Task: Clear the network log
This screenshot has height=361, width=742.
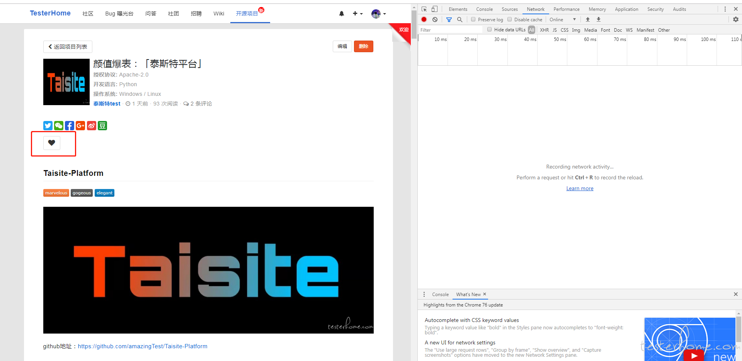Action: tap(435, 19)
